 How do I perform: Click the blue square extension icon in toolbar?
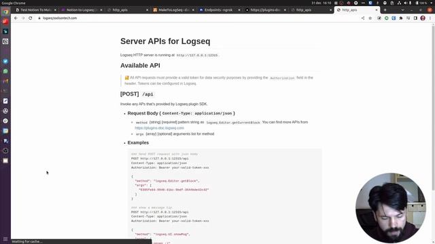[x=394, y=18]
